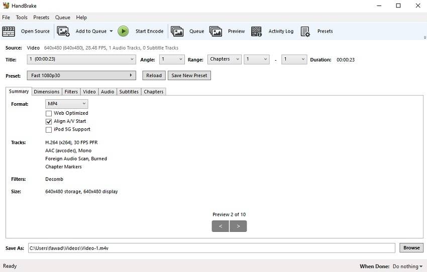Click the Open Source clapperboard icon
The height and width of the screenshot is (272, 427).
click(x=9, y=31)
